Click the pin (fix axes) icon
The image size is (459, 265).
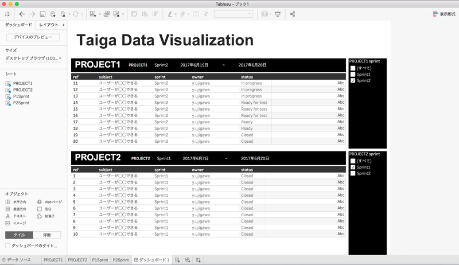pos(206,14)
